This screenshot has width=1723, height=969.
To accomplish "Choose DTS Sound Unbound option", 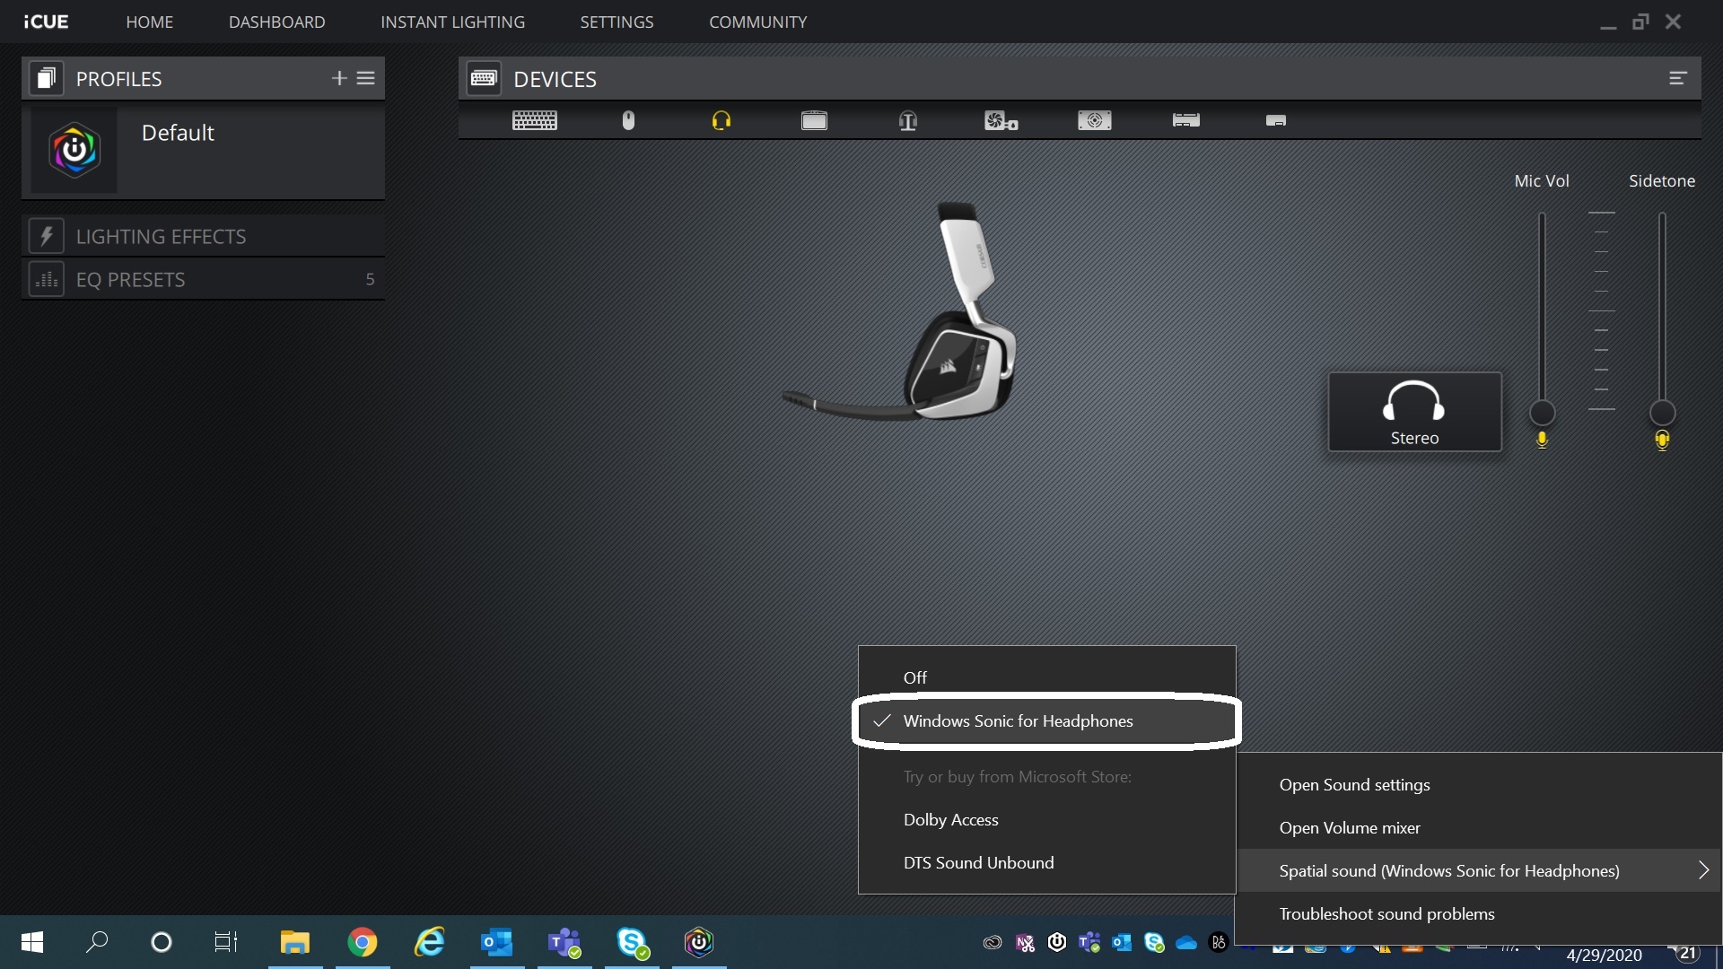I will coord(1046,862).
